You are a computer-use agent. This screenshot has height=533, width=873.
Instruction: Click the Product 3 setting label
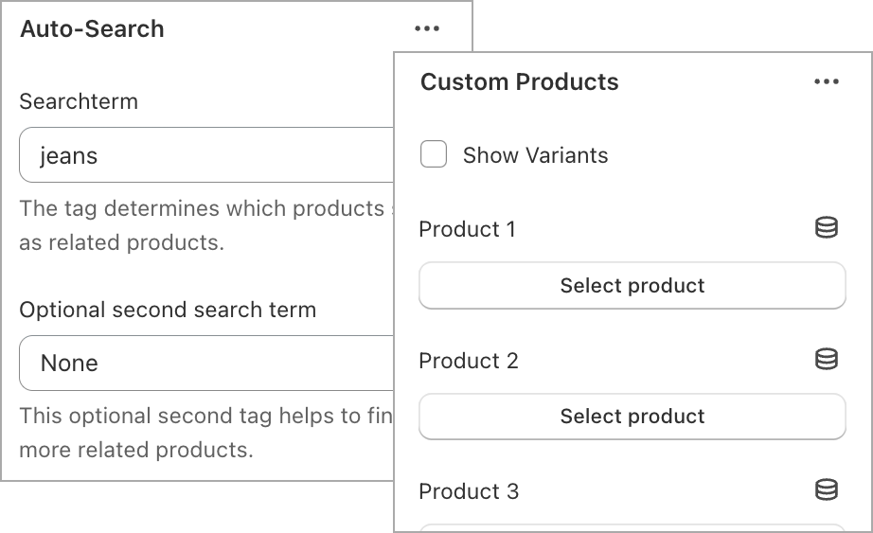pos(469,491)
